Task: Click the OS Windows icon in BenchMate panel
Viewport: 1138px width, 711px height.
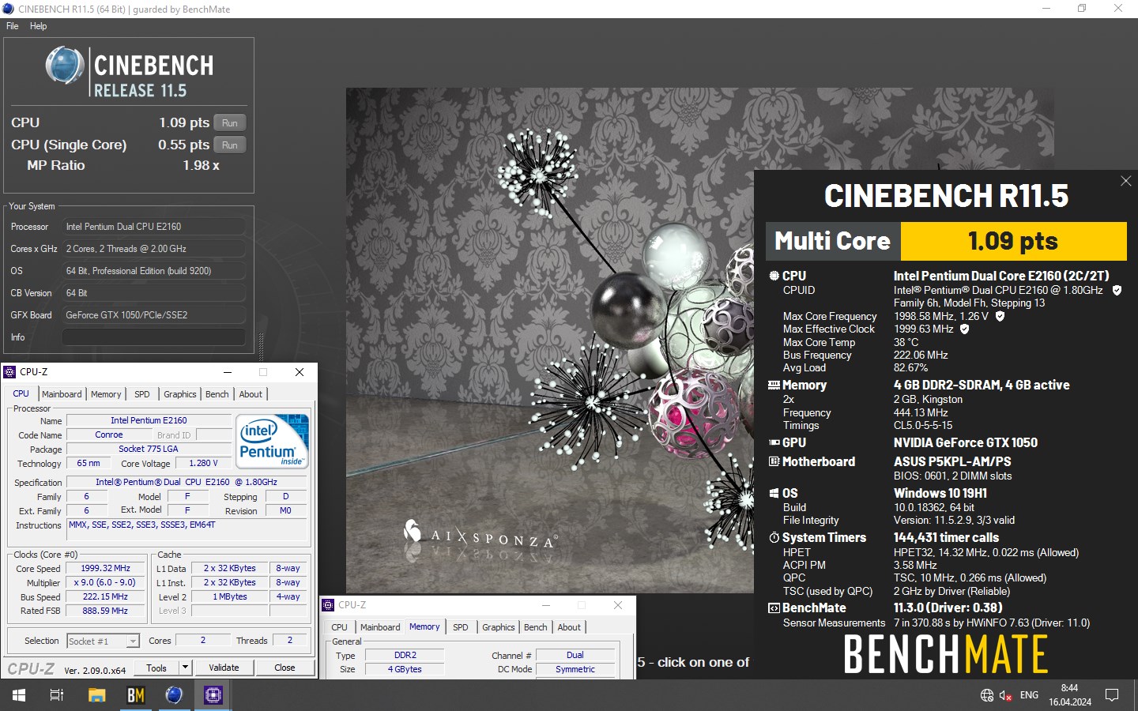Action: point(774,493)
